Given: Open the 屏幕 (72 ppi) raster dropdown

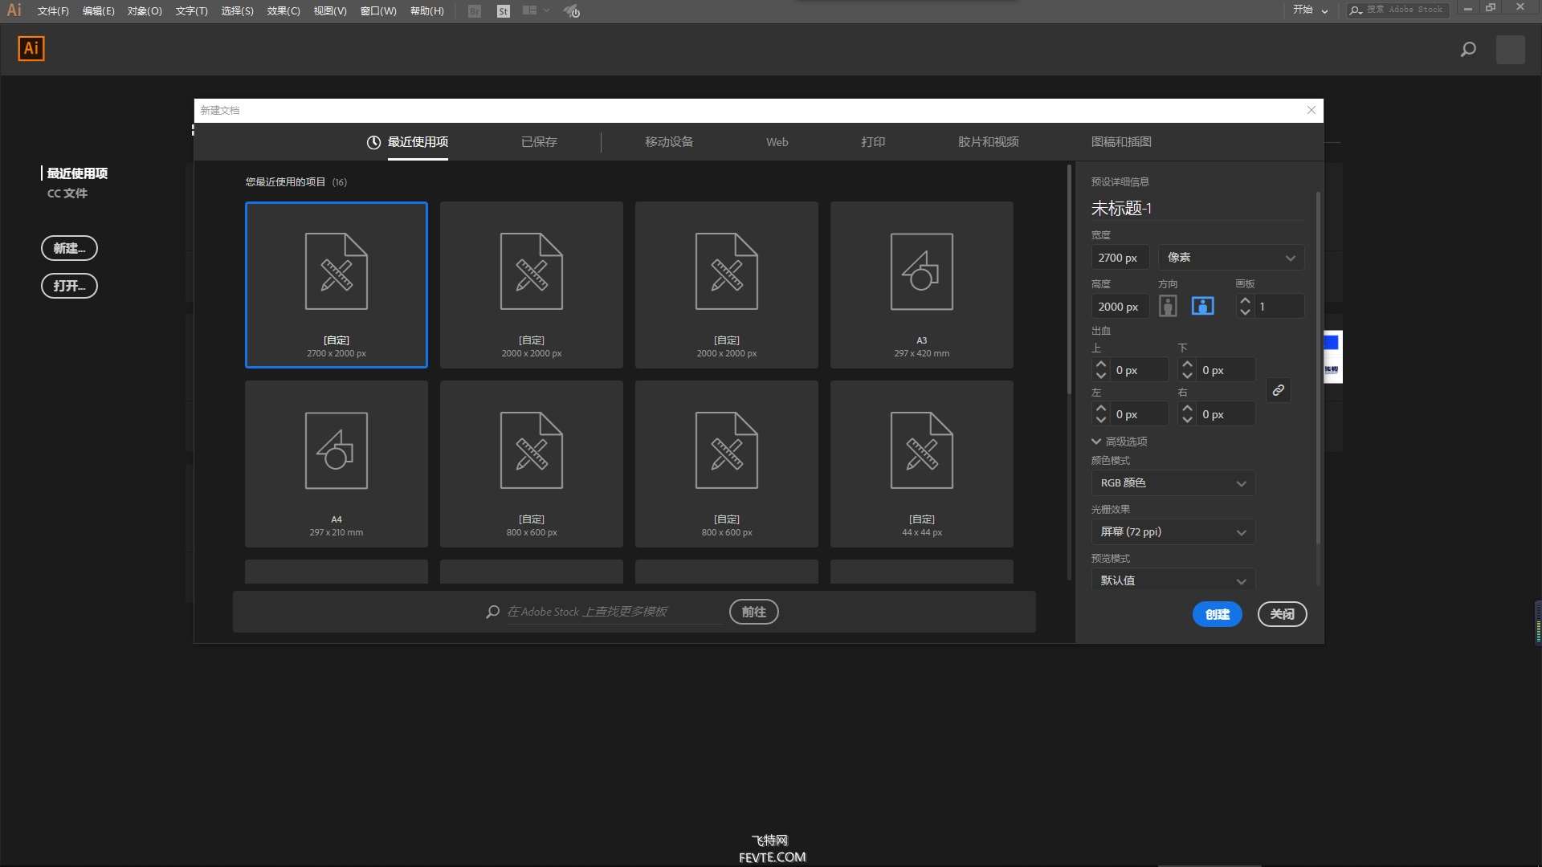Looking at the screenshot, I should click(1173, 531).
